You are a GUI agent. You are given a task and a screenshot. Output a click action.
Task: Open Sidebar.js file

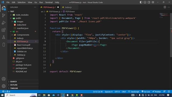click(23, 55)
